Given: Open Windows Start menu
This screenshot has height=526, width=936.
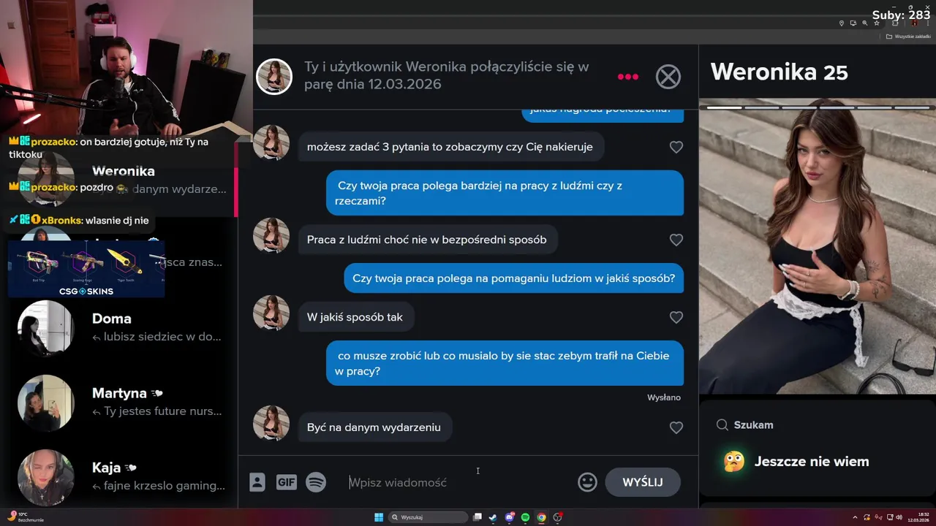Looking at the screenshot, I should (x=379, y=517).
